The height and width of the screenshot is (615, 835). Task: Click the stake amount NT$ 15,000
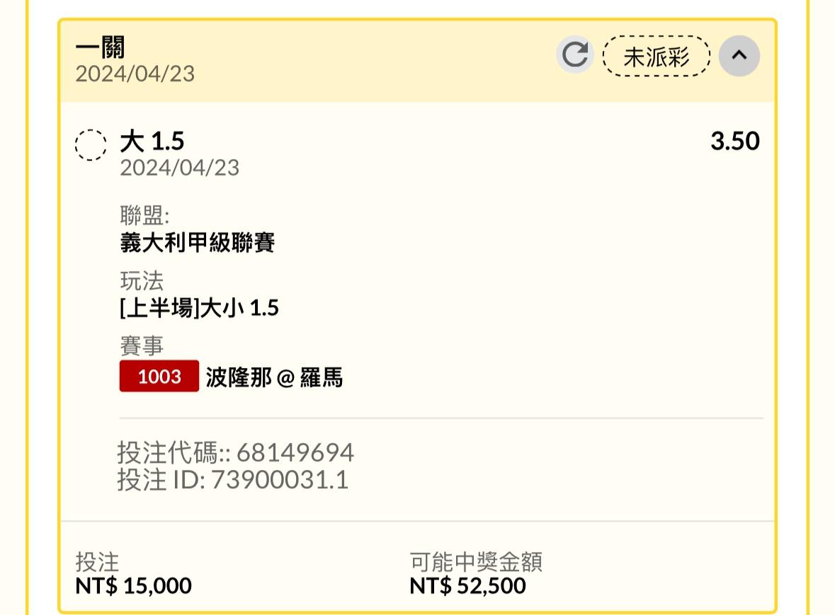[133, 586]
